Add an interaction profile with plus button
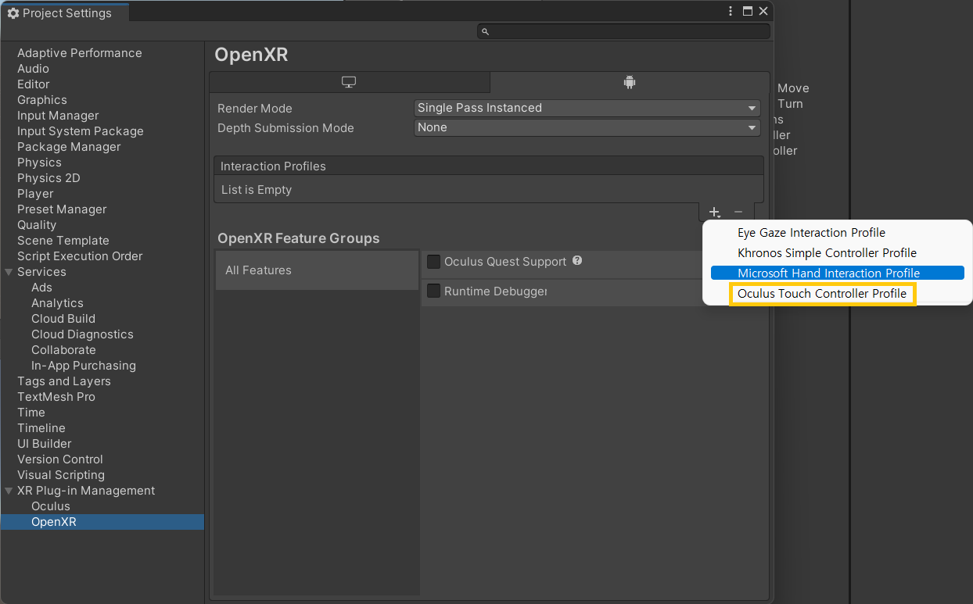 tap(714, 212)
